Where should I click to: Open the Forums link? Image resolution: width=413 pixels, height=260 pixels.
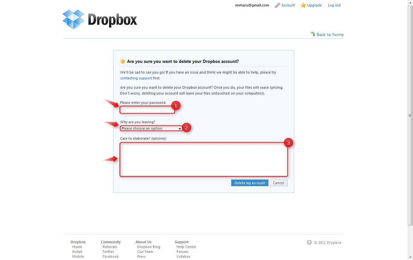[183, 252]
